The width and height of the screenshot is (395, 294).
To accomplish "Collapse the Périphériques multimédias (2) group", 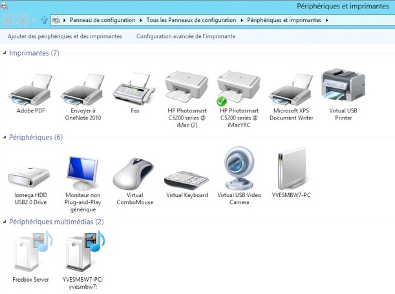I will 5,222.
